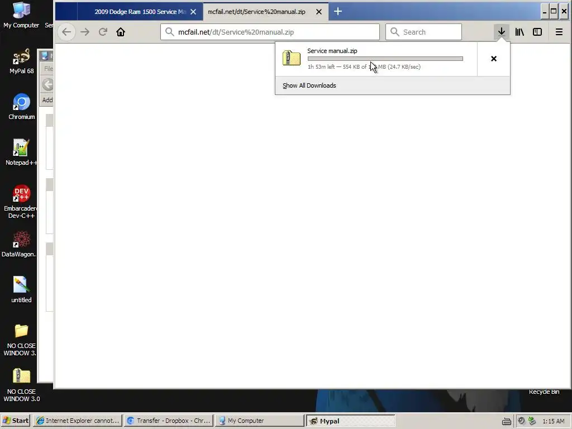Select the MyPal 68 desktop shortcut
Image resolution: width=572 pixels, height=429 pixels.
coord(22,61)
